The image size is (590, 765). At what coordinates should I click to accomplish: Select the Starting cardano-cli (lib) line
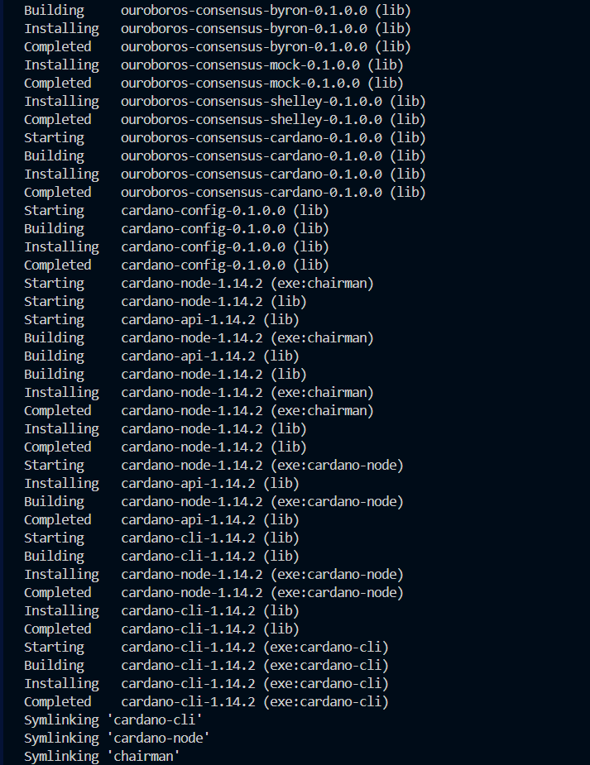(161, 538)
